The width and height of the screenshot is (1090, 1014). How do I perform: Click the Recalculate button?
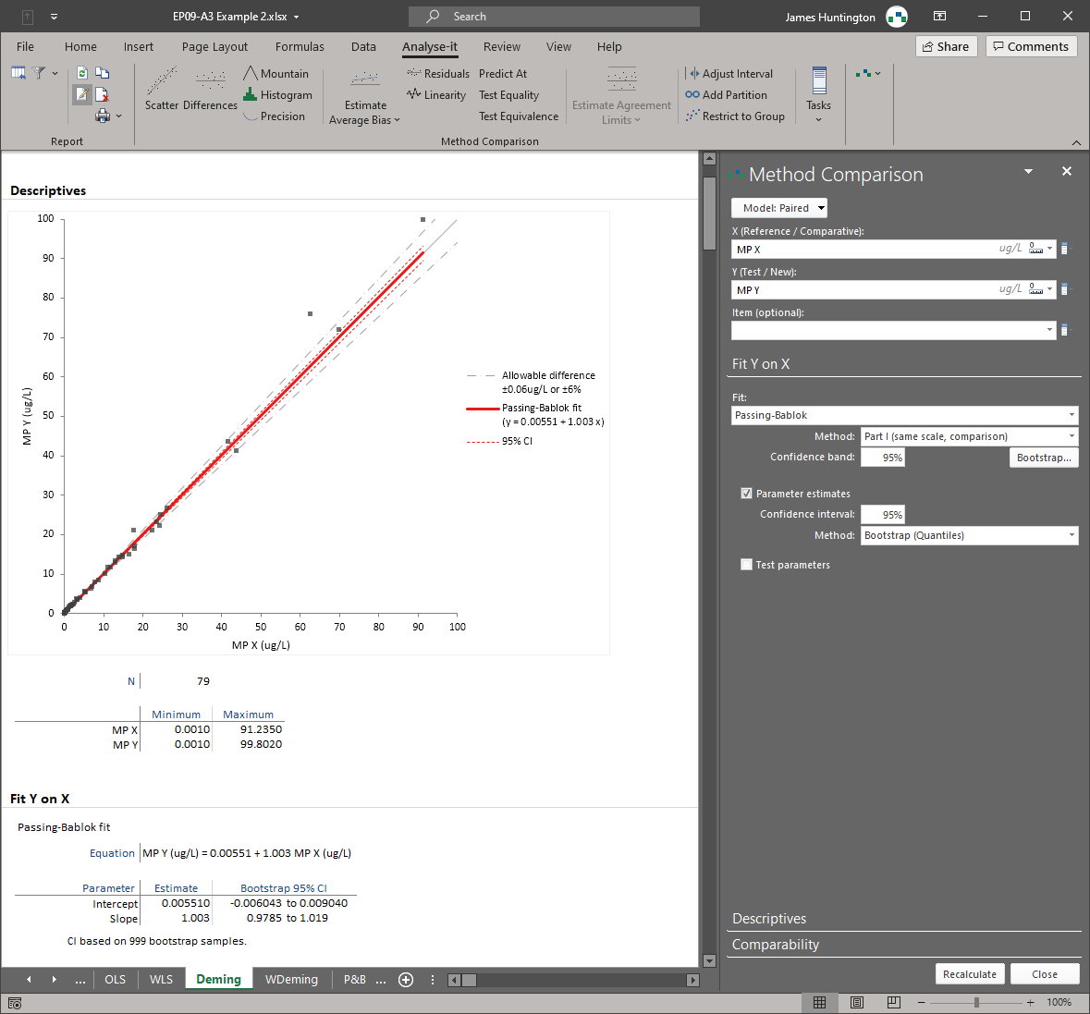(x=970, y=974)
